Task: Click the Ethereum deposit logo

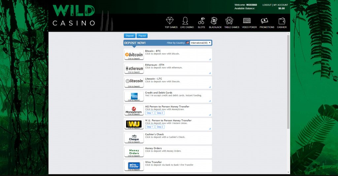Action: [x=134, y=68]
